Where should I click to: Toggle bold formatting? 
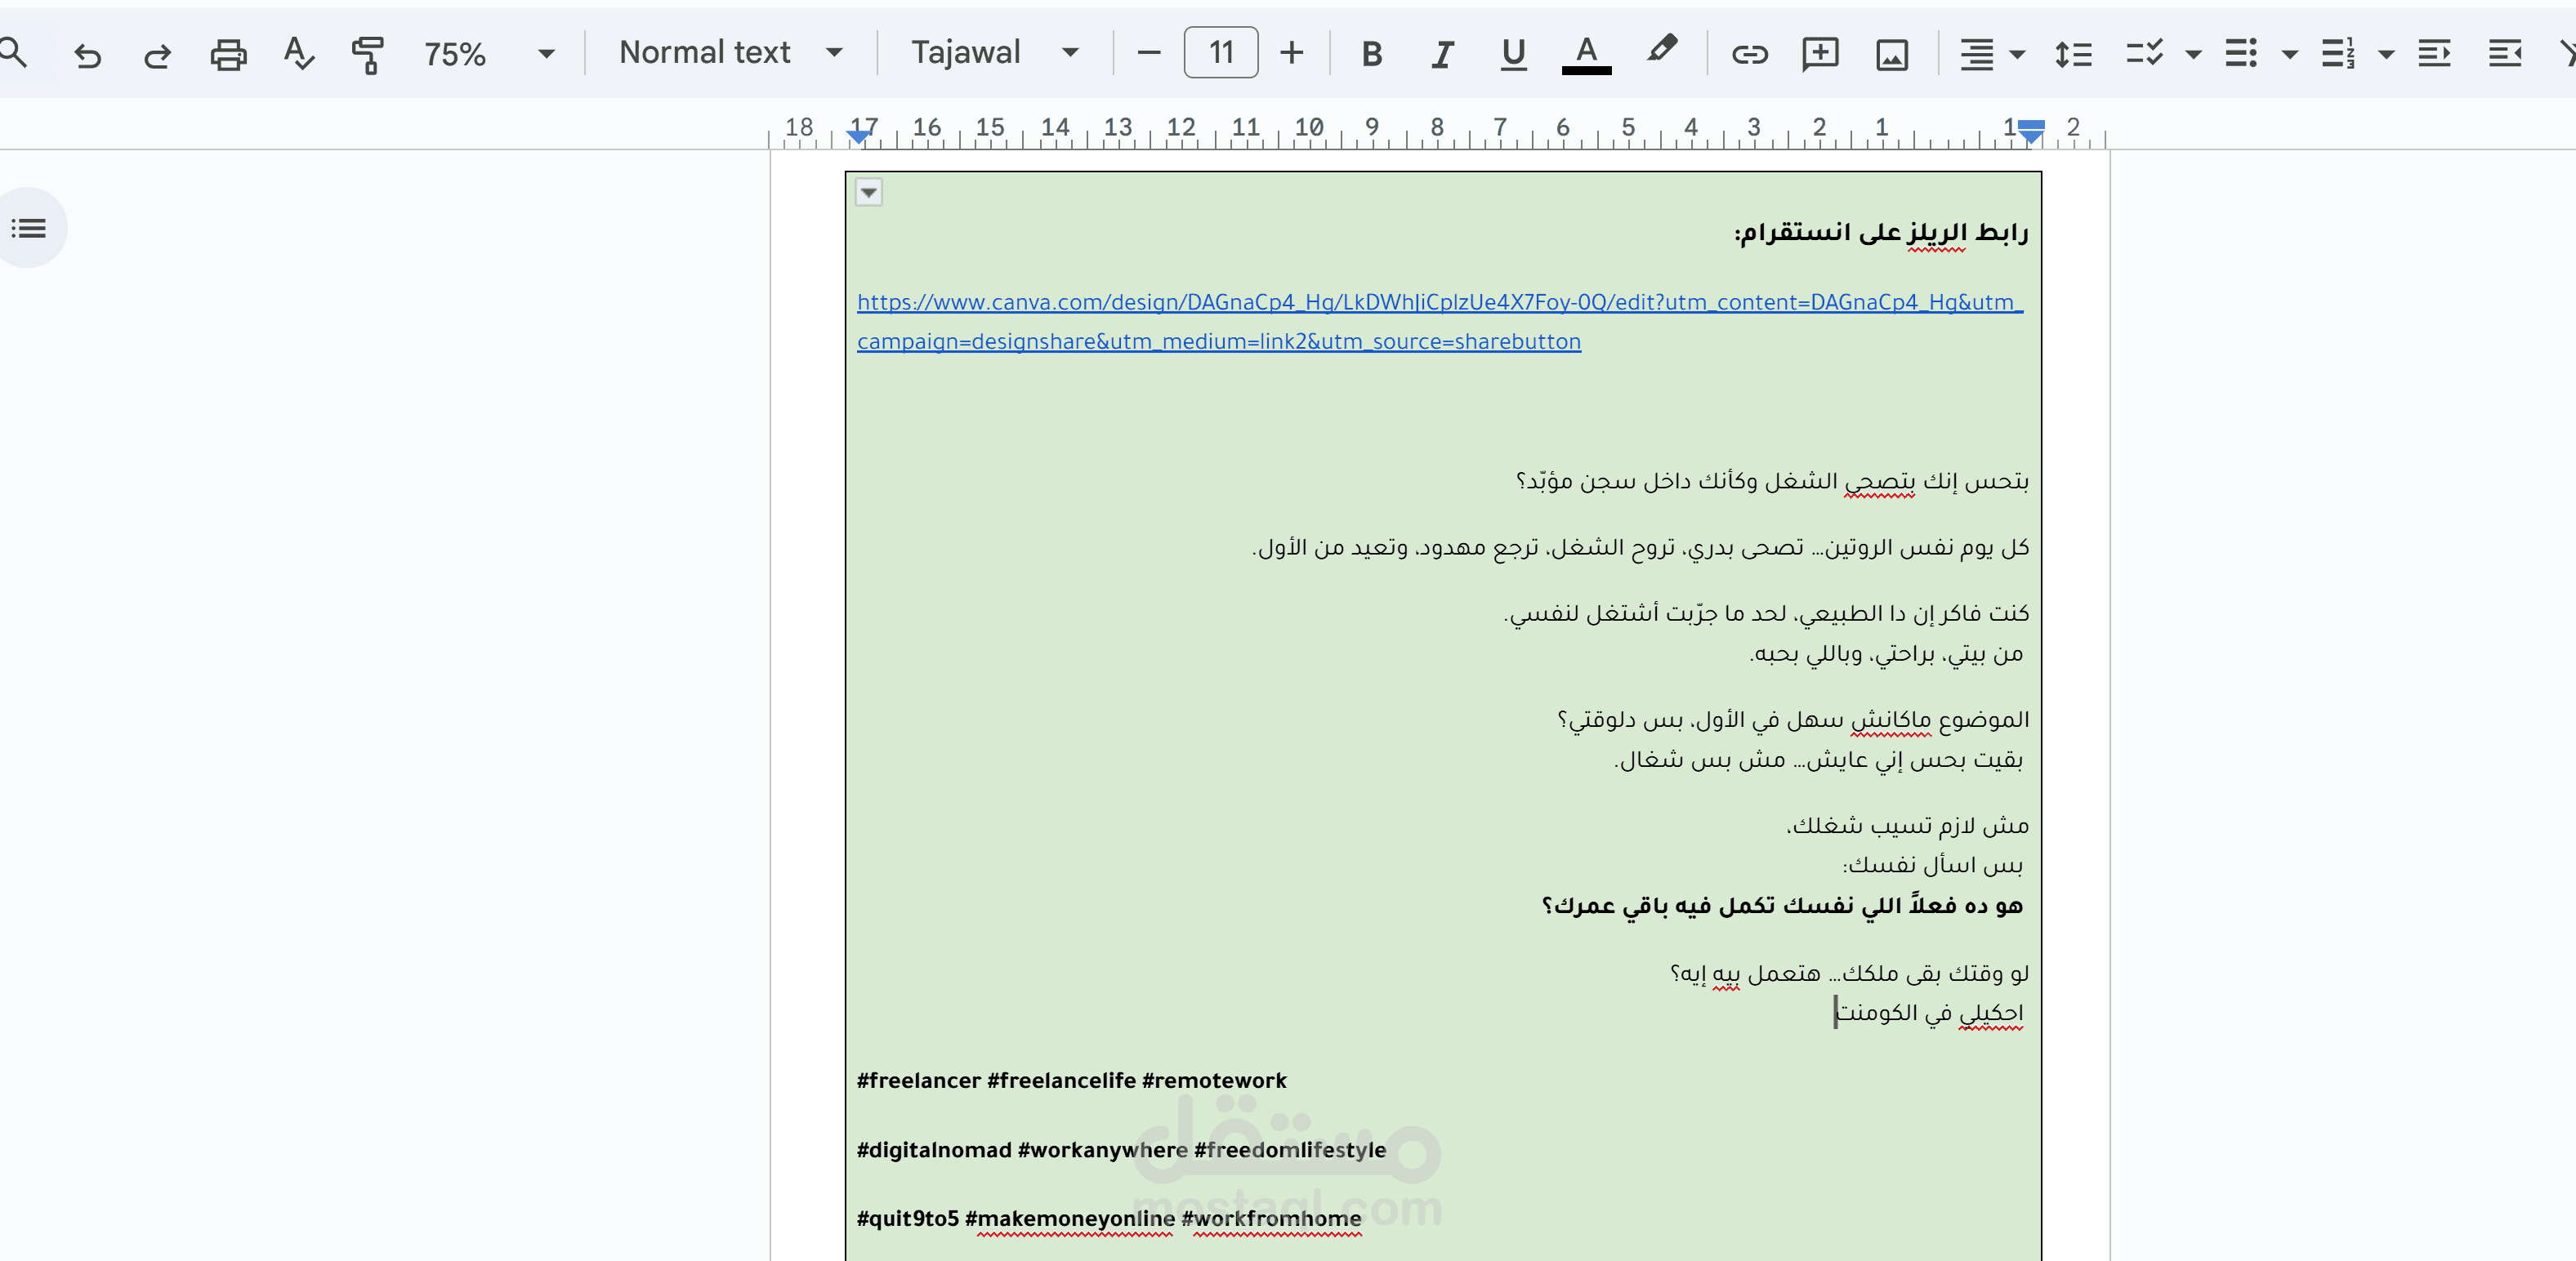pyautogui.click(x=1372, y=54)
